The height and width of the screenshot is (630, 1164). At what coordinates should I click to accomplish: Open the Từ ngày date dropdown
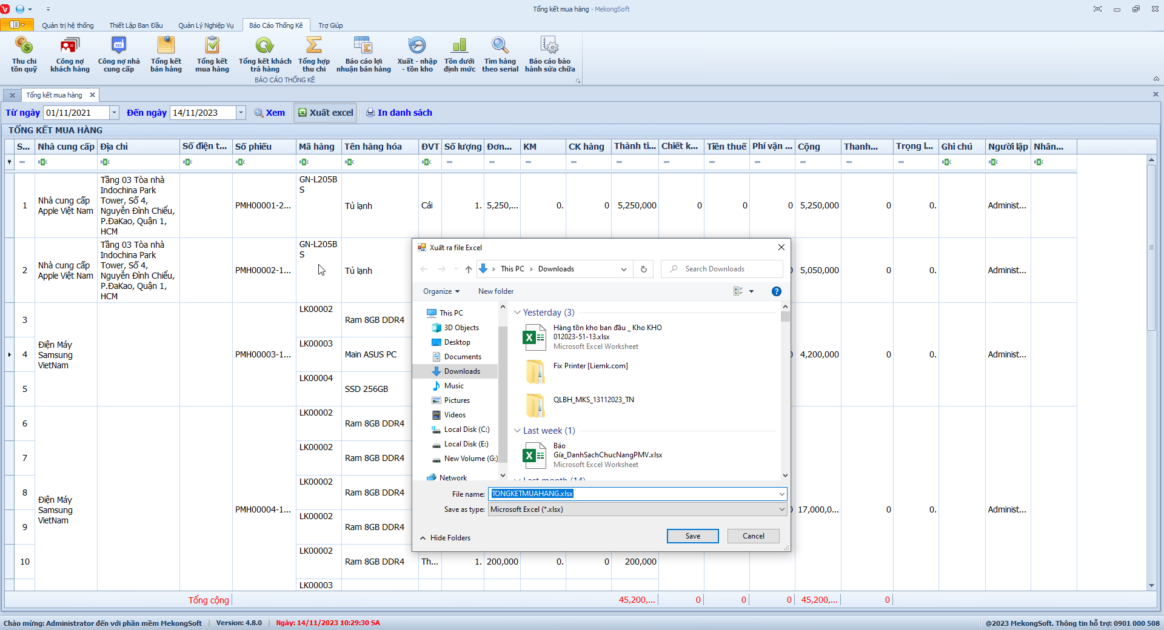click(114, 113)
